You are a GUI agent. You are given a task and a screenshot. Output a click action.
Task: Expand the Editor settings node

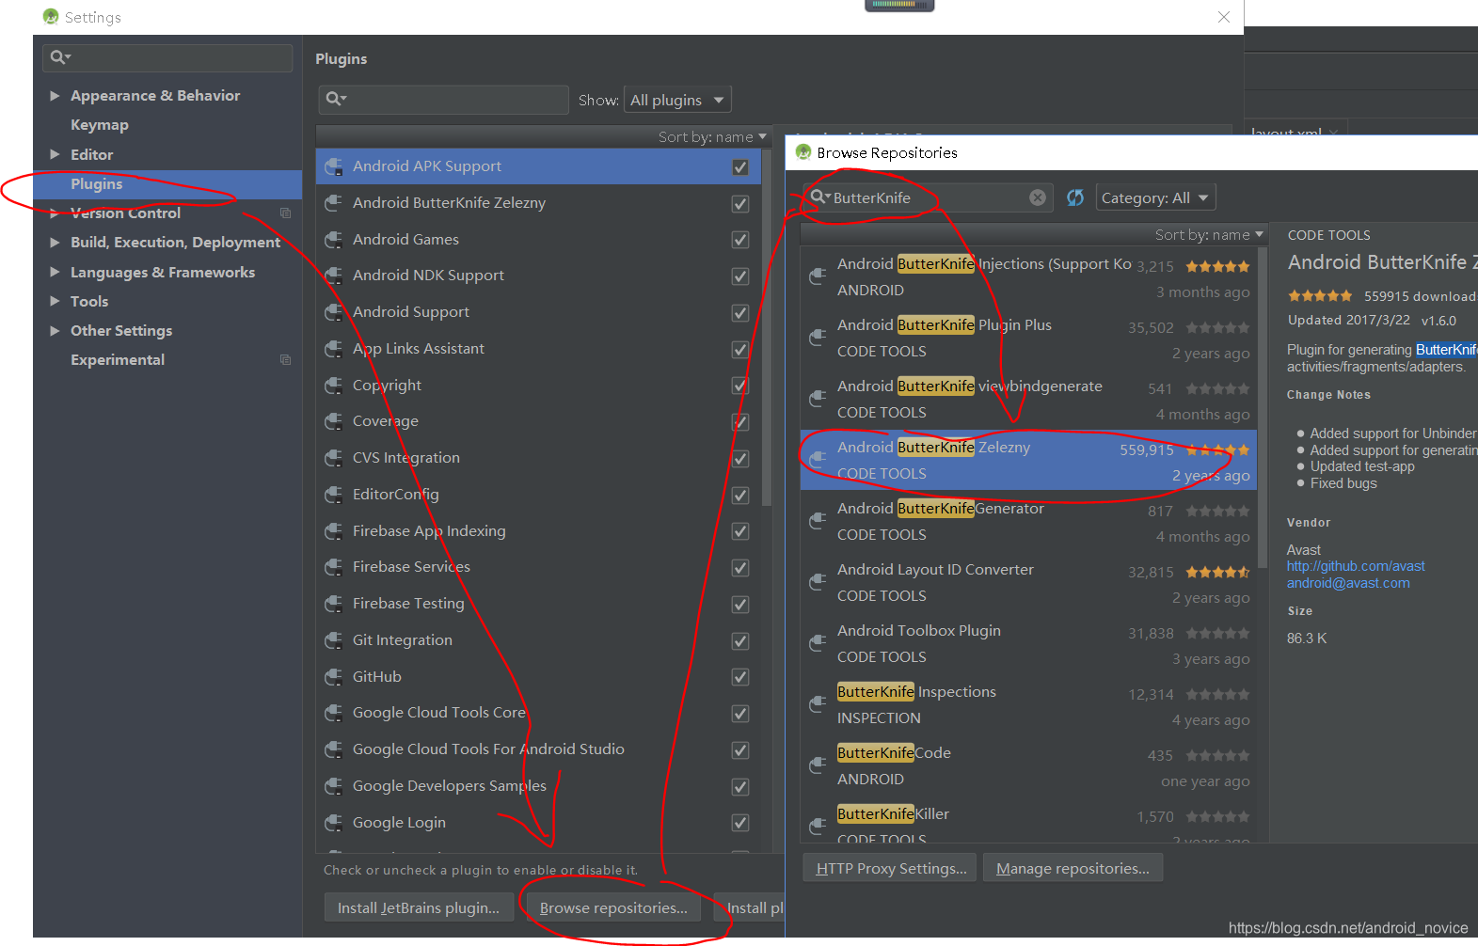pyautogui.click(x=55, y=154)
